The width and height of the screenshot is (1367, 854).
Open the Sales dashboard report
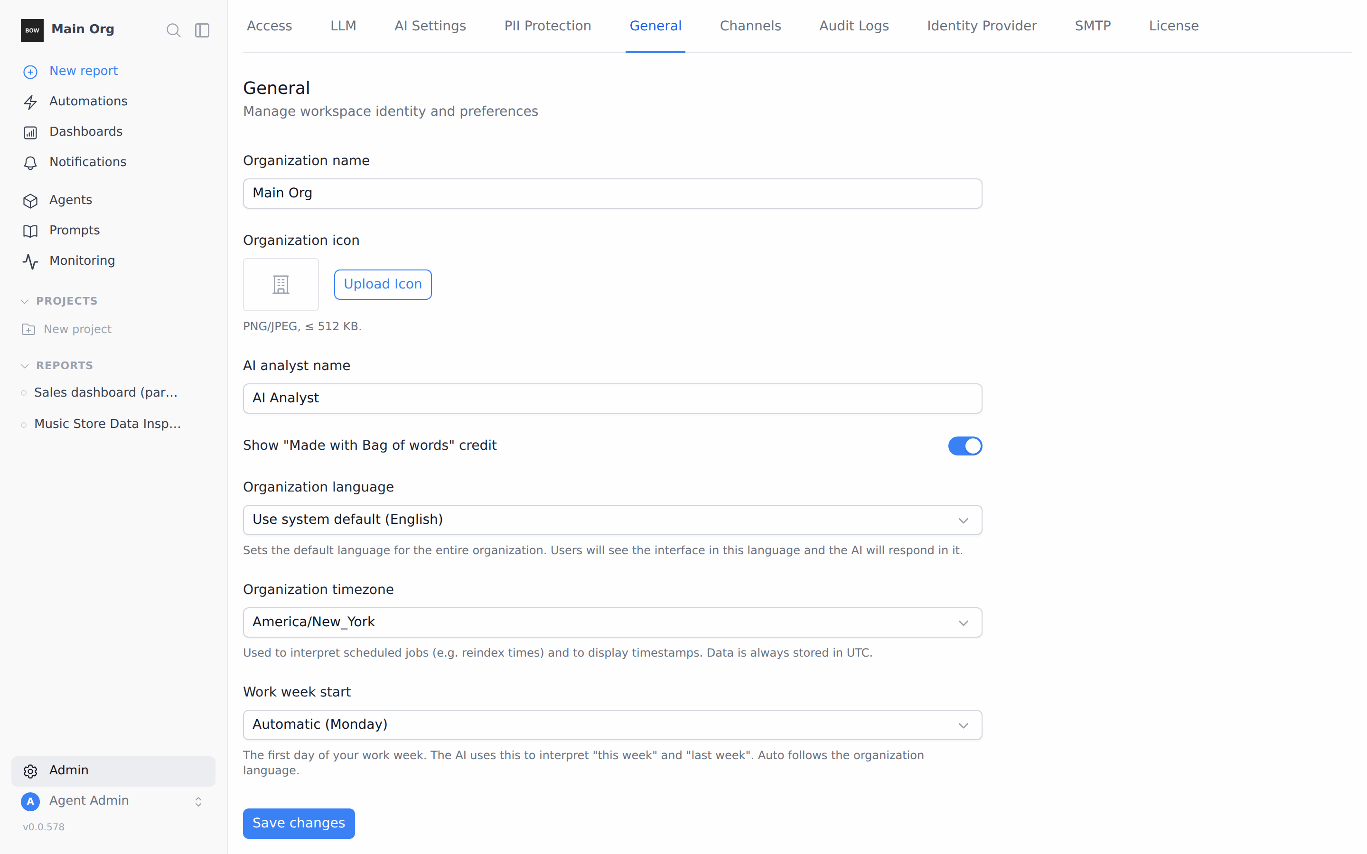[106, 392]
